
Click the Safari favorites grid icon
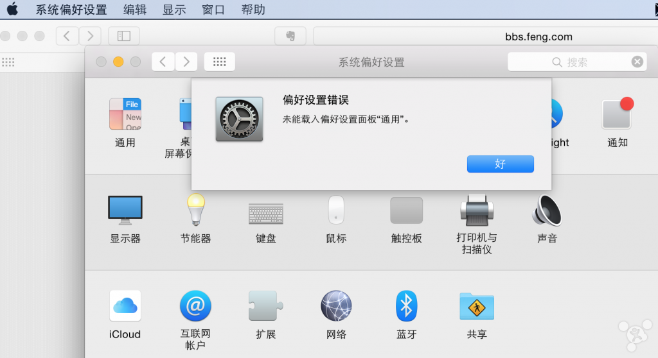[8, 62]
